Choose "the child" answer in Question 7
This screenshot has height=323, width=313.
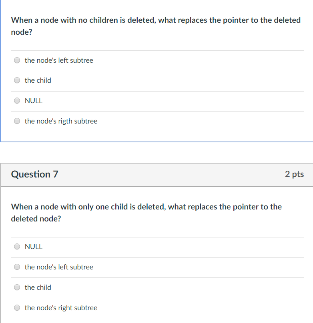coord(17,287)
